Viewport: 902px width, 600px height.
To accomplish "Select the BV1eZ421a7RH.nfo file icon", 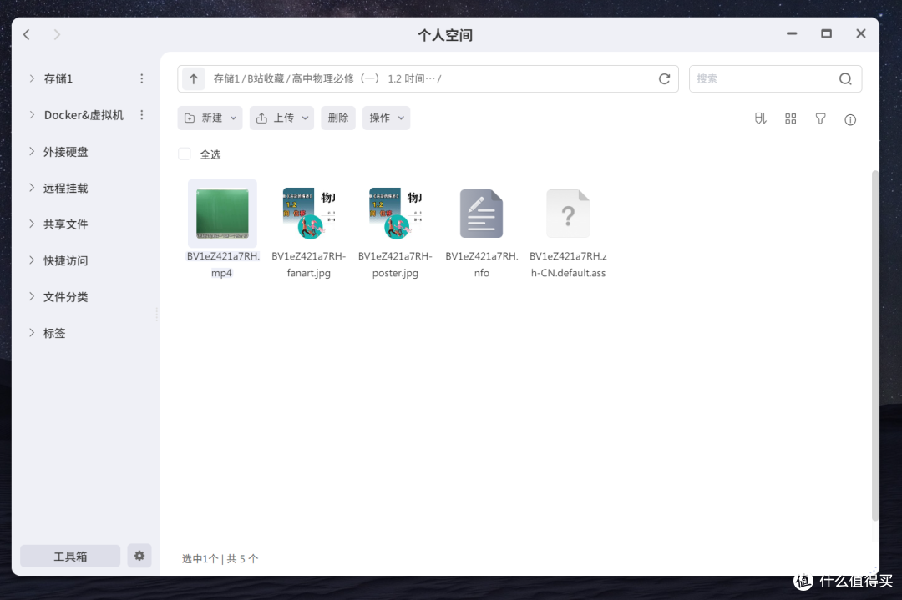I will 482,214.
